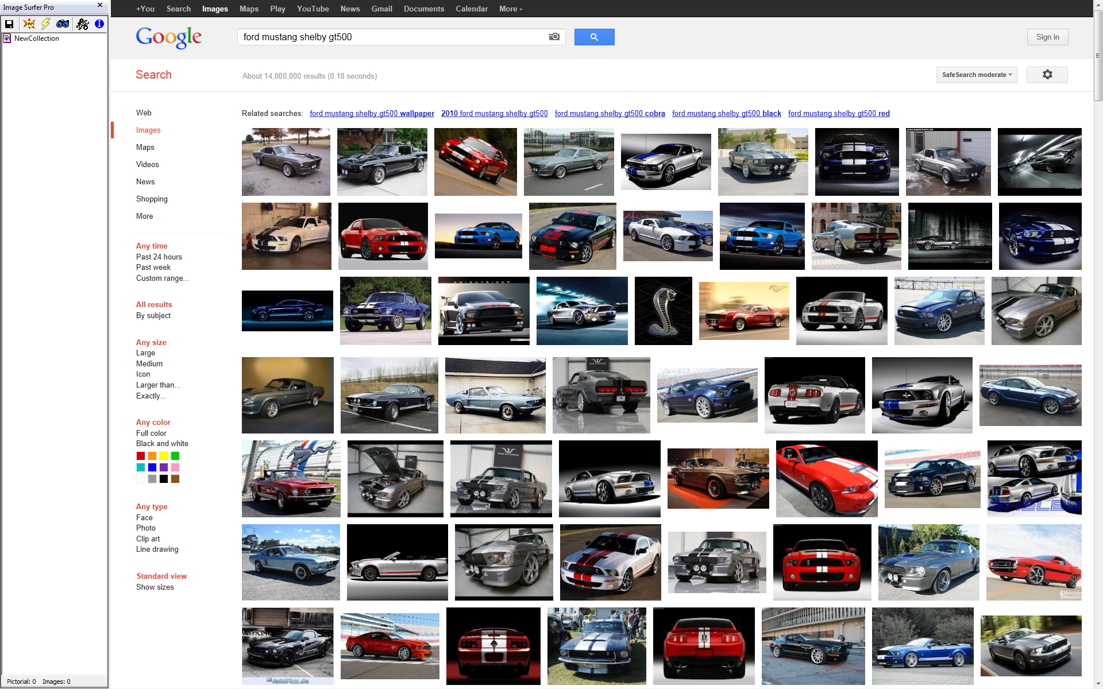Filter size to Icon
Viewport: 1103px width, 689px height.
pos(143,374)
